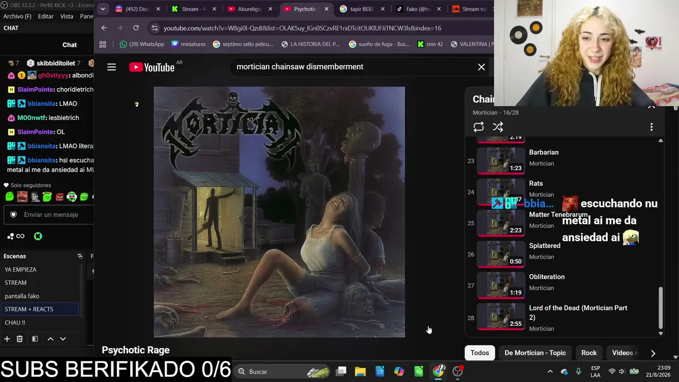Click the chat message input field
This screenshot has height=382, width=679.
pyautogui.click(x=49, y=214)
